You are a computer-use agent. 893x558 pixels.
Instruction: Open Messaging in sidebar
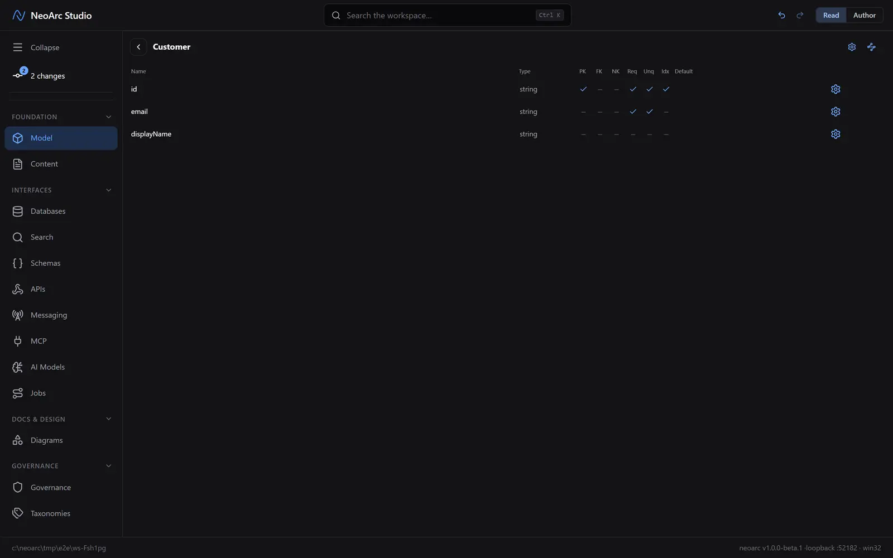pos(61,315)
